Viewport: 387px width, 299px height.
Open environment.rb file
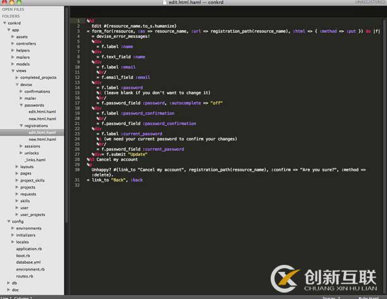pos(30,269)
